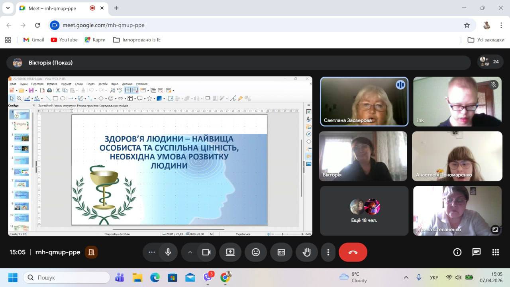Click the raise hand icon

click(306, 252)
